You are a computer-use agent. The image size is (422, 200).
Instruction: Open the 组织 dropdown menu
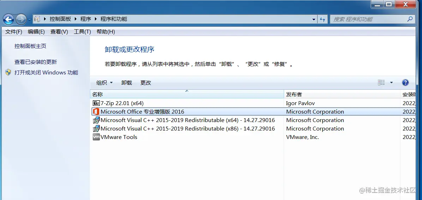(x=104, y=83)
